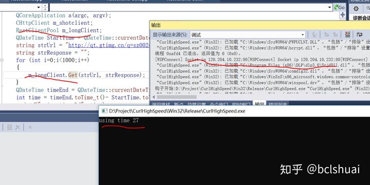Switch to the 调用堆栈 tab
370x185 pixels.
(x=161, y=104)
